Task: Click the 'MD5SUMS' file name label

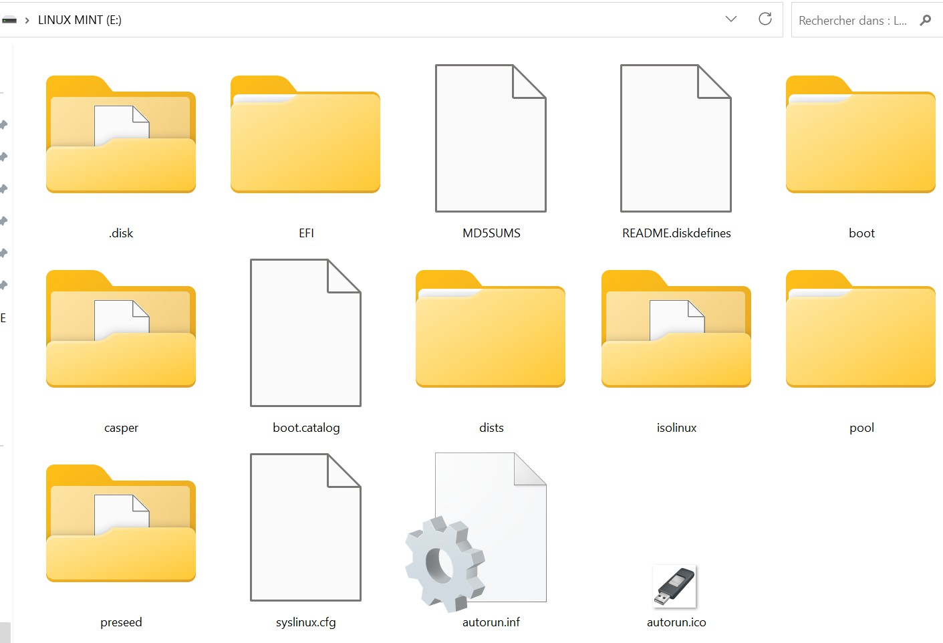Action: (x=491, y=233)
